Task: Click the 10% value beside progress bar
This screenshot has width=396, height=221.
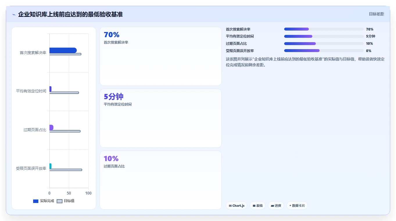Action: tap(370, 44)
